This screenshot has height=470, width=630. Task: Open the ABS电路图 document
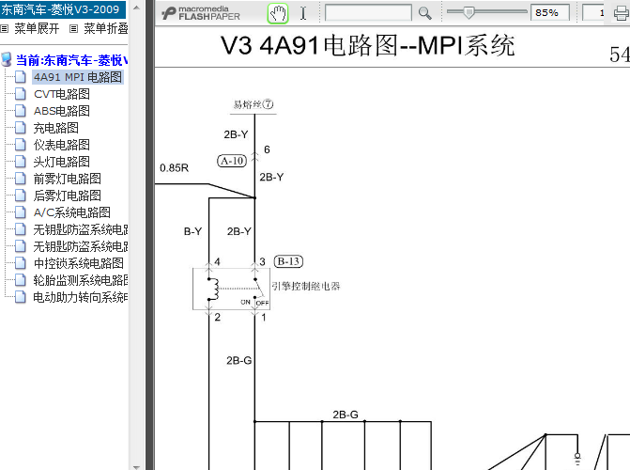[61, 111]
